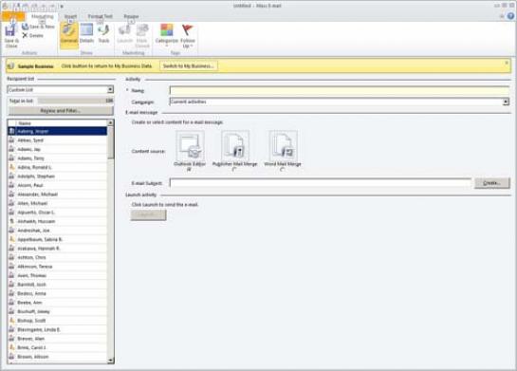The width and height of the screenshot is (517, 371).
Task: Click the Follow Up flag icon
Action: pos(187,30)
